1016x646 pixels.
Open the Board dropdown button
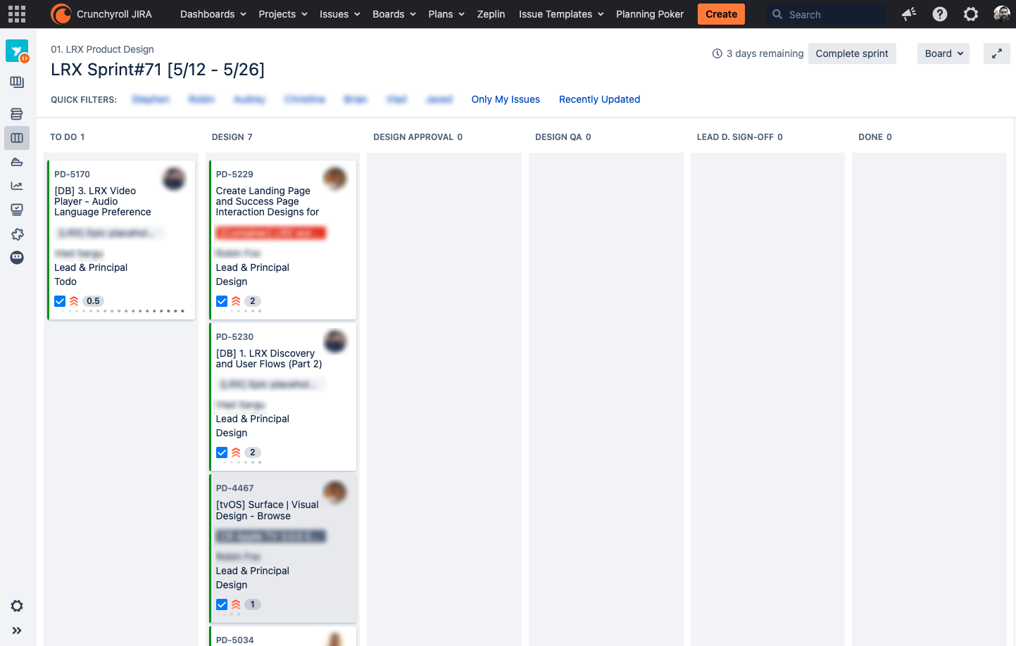coord(943,53)
